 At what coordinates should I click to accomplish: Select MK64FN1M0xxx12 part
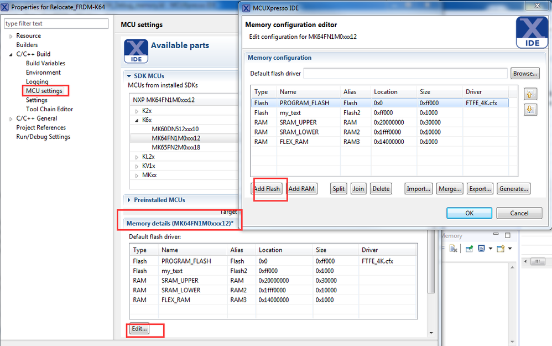pyautogui.click(x=176, y=138)
